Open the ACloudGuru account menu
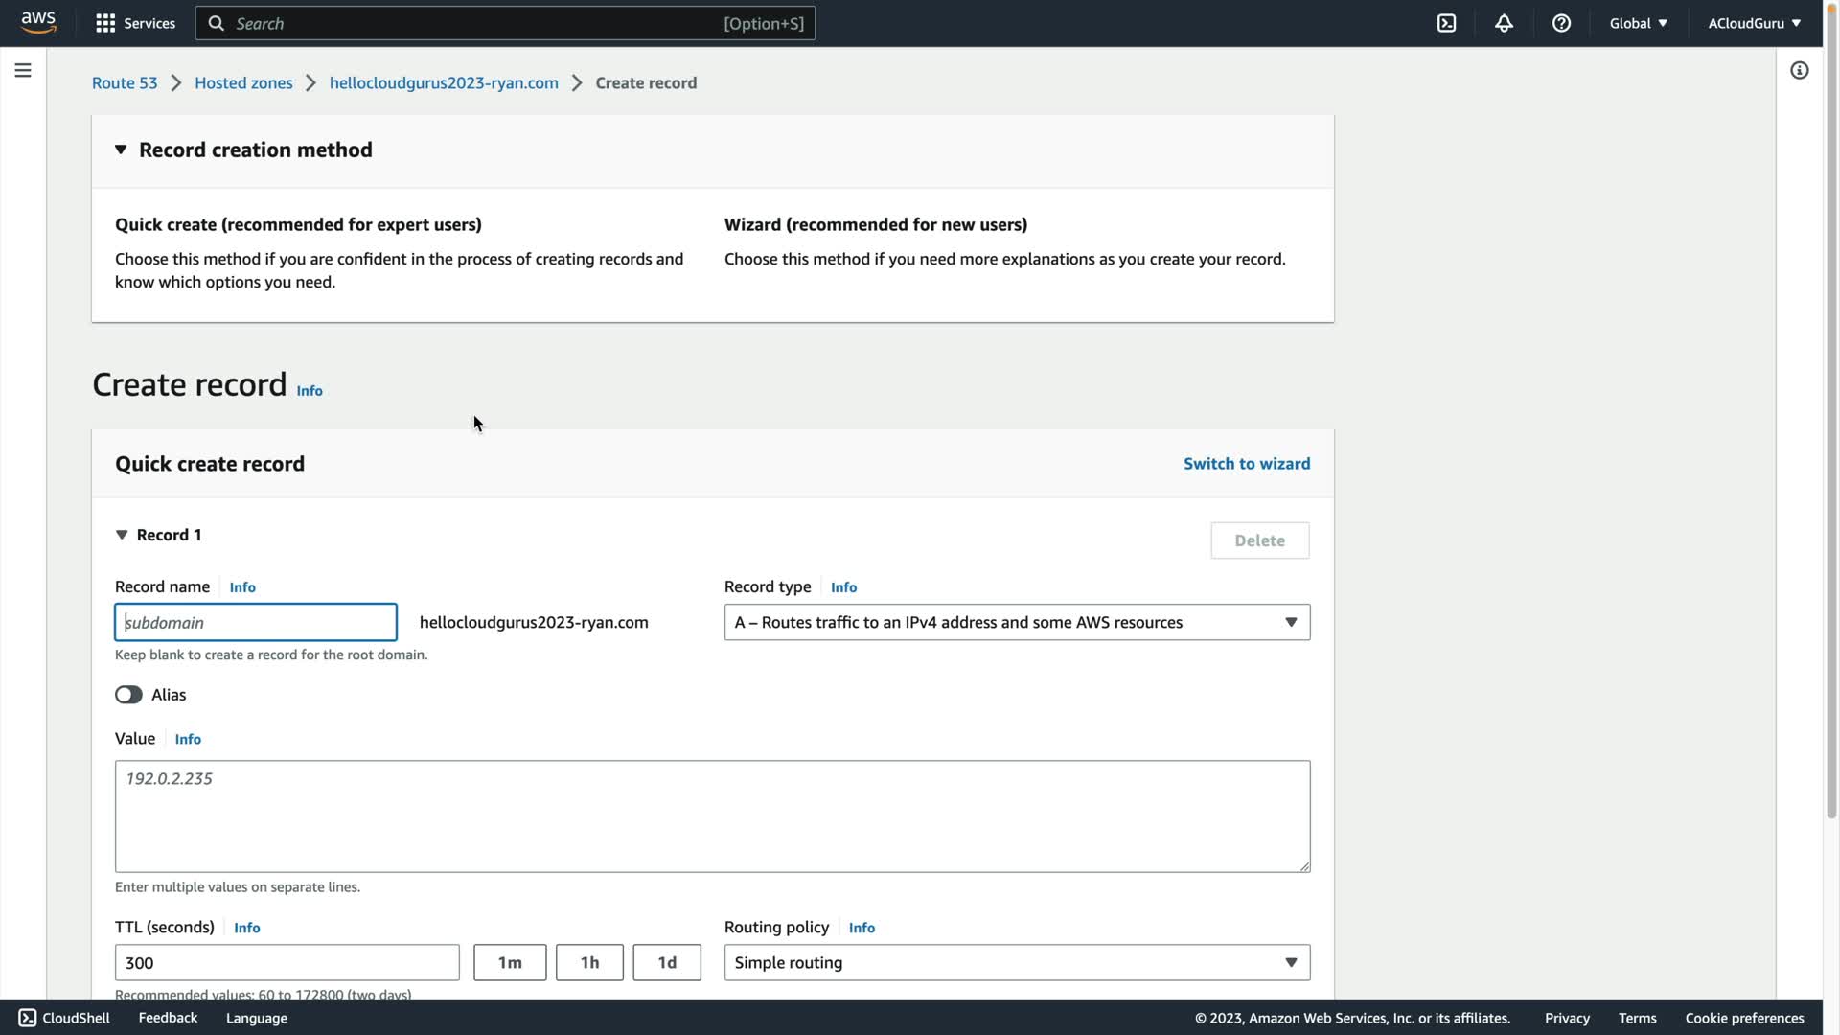This screenshot has height=1035, width=1840. pyautogui.click(x=1754, y=23)
